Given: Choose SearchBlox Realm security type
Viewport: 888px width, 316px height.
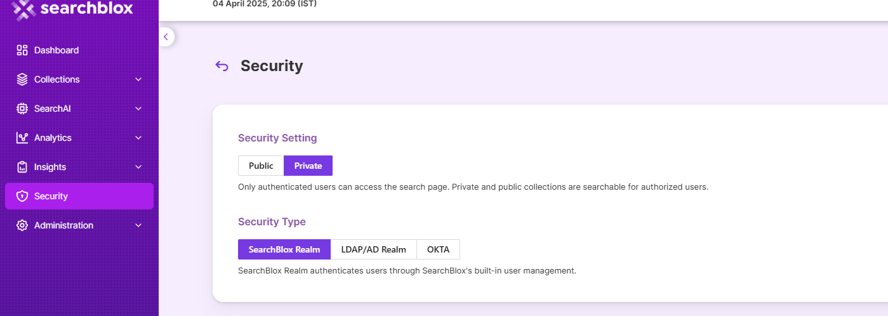Looking at the screenshot, I should click(x=284, y=249).
